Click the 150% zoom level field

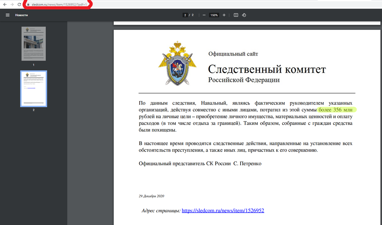pyautogui.click(x=214, y=15)
